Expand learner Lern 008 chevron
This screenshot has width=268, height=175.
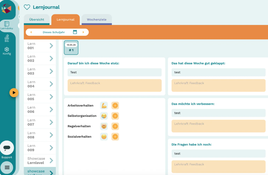(51, 135)
